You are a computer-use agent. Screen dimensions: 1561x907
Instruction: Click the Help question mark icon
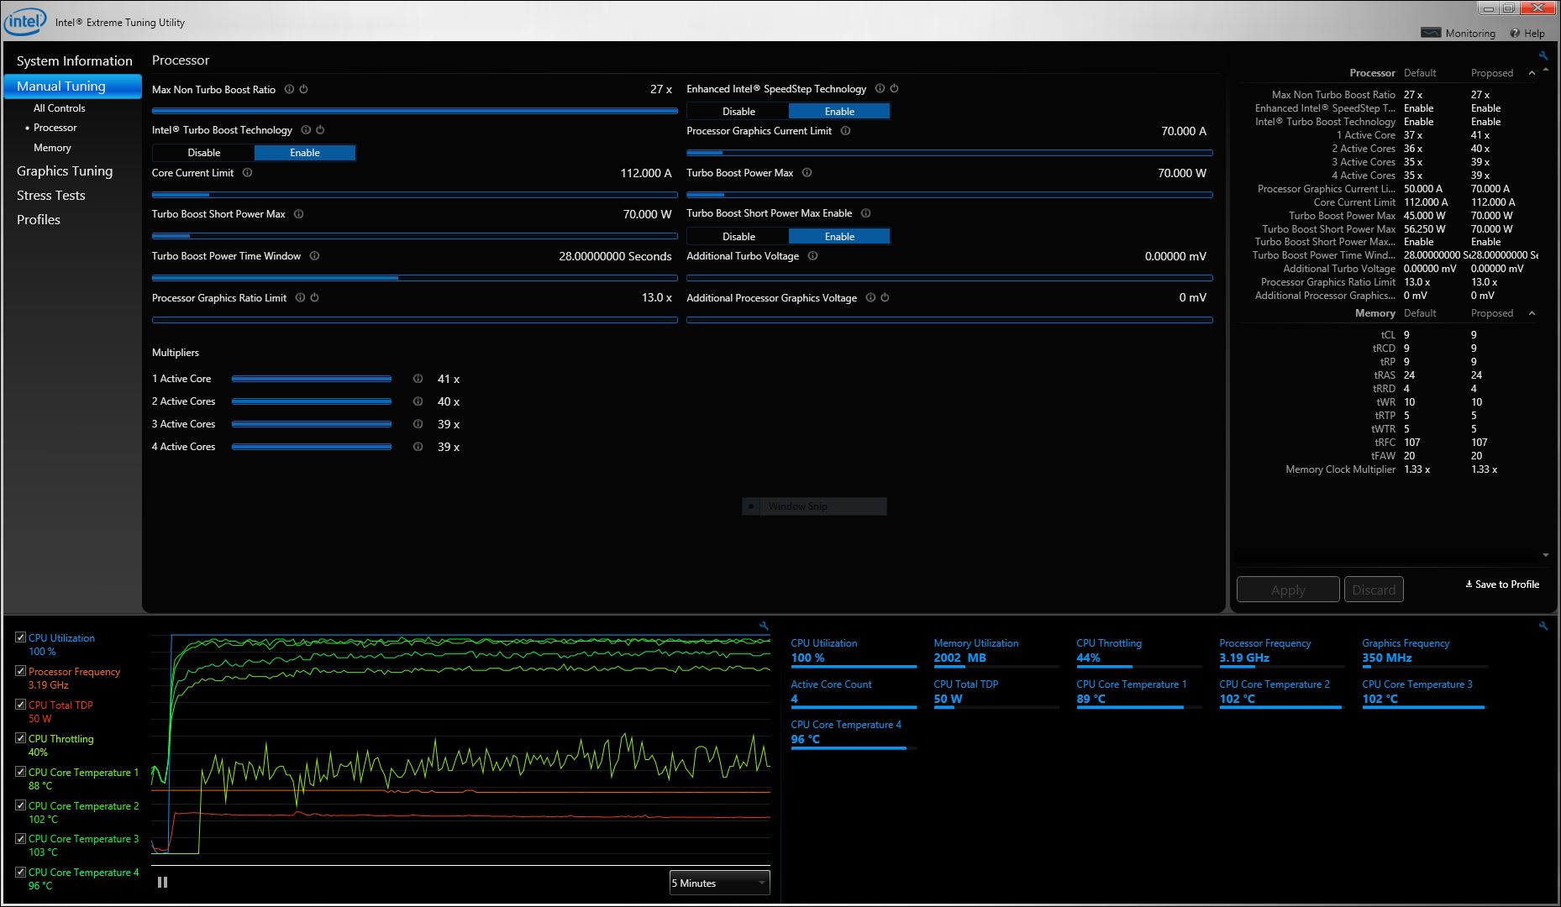(1515, 34)
